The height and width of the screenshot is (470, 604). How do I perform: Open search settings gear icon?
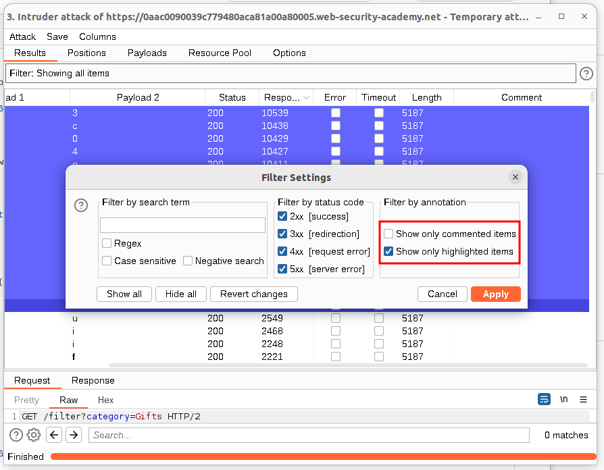coord(34,435)
